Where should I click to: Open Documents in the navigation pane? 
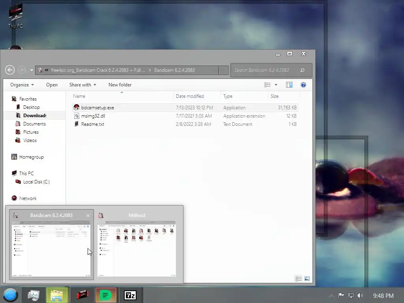34,123
